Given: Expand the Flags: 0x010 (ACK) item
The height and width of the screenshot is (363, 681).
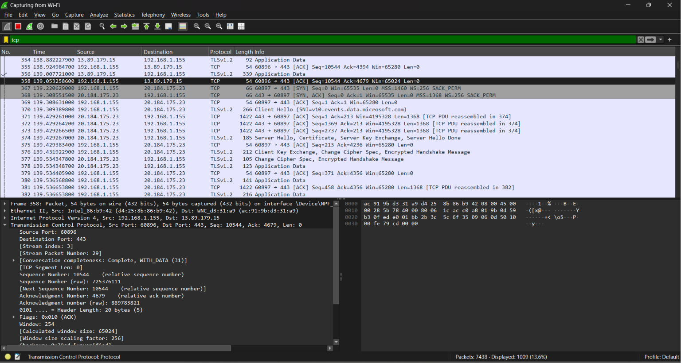Looking at the screenshot, I should (x=14, y=317).
